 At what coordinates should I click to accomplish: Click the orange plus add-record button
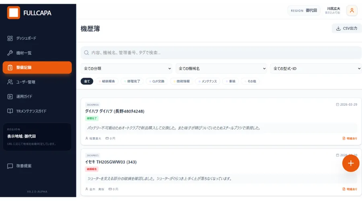[x=351, y=163]
